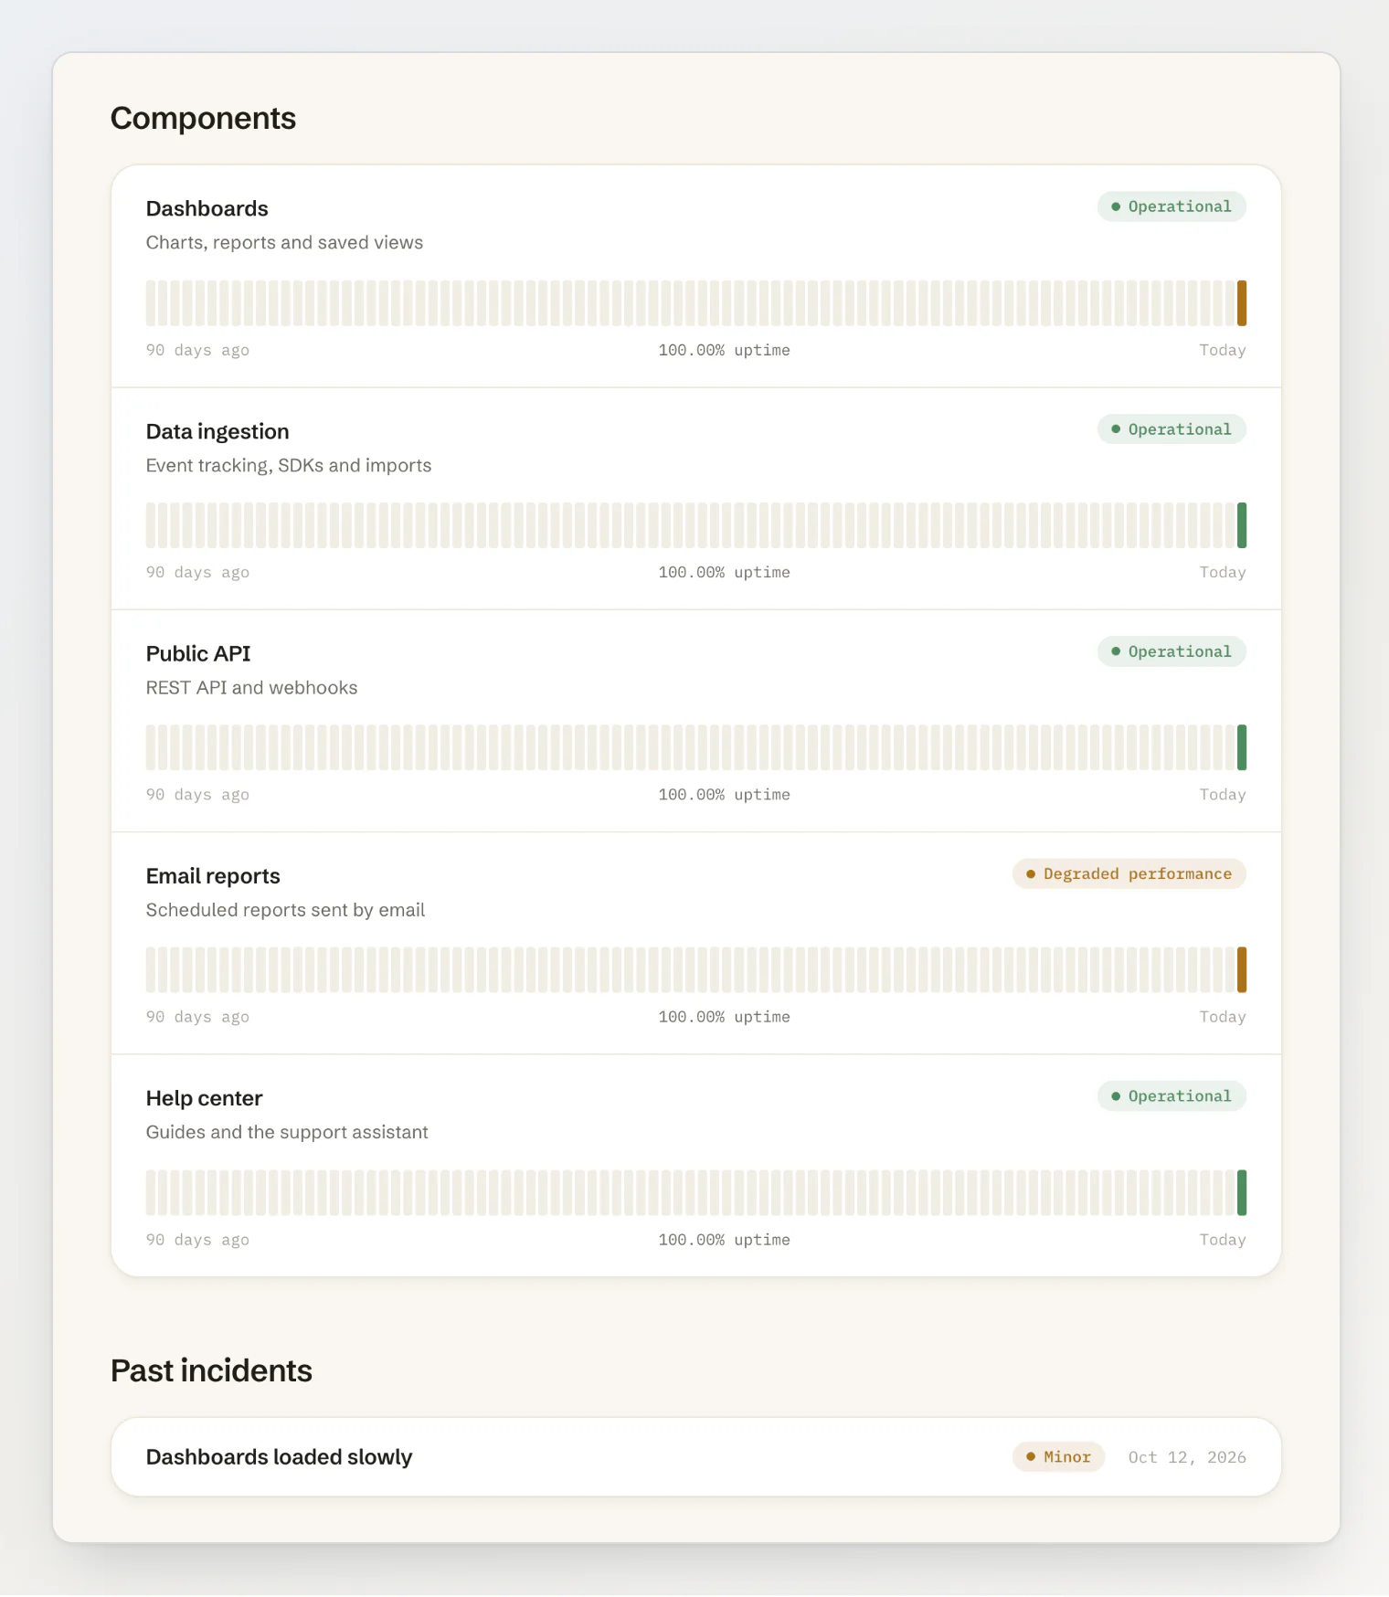Viewport: 1389px width, 1597px height.
Task: Click the 'Email reports' component name
Action: (213, 876)
